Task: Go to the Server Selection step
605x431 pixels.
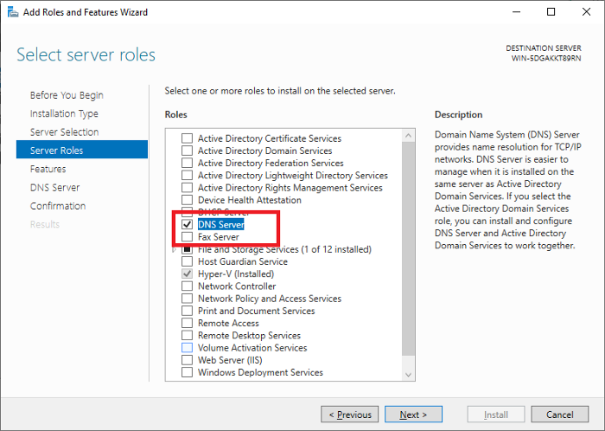Action: coord(65,132)
